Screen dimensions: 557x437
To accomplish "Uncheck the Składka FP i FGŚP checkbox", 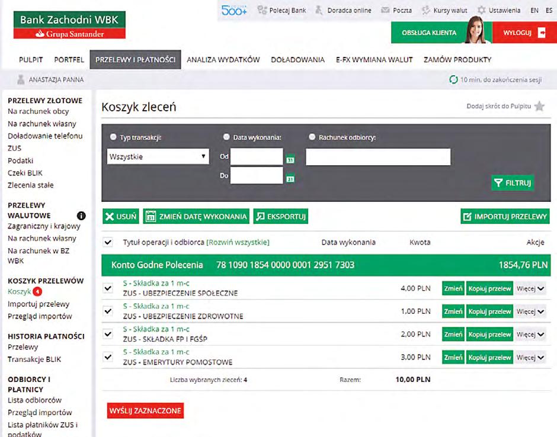I will pos(108,334).
